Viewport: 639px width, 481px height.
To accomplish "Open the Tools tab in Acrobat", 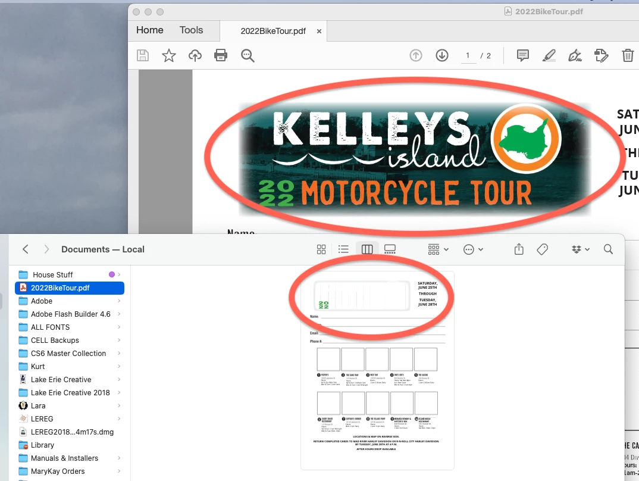I will point(191,30).
